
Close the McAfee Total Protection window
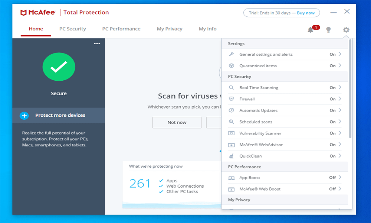point(347,12)
